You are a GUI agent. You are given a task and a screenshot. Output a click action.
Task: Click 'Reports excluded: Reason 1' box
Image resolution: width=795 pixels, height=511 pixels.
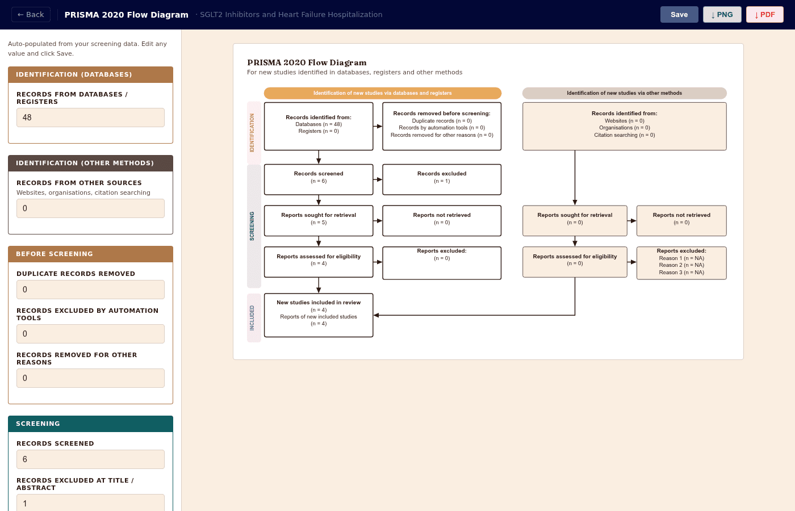tap(681, 263)
